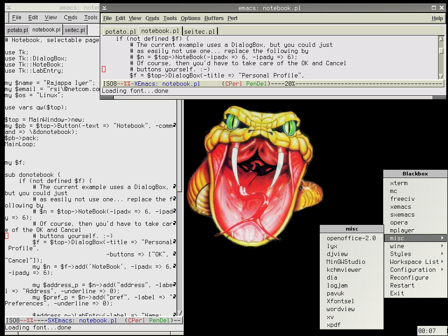Collapse the highlighted misc submenu entry in the Blackbox menu

pos(416,238)
